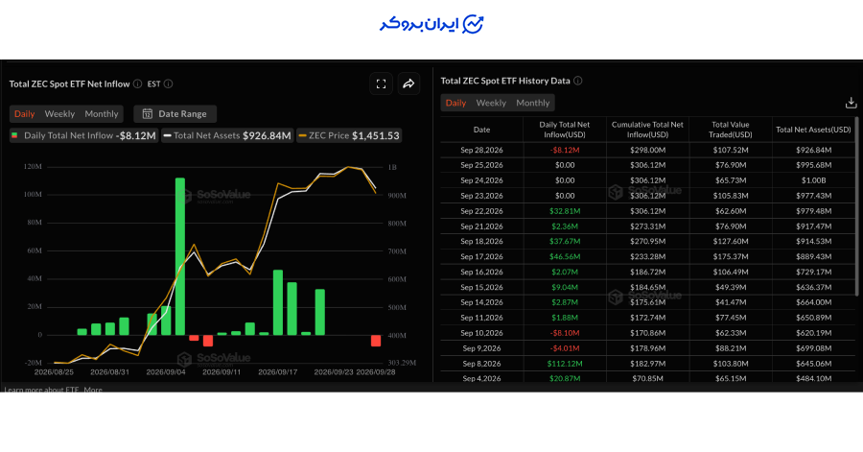Click the share arrow icon
The height and width of the screenshot is (452, 863).
[x=408, y=84]
